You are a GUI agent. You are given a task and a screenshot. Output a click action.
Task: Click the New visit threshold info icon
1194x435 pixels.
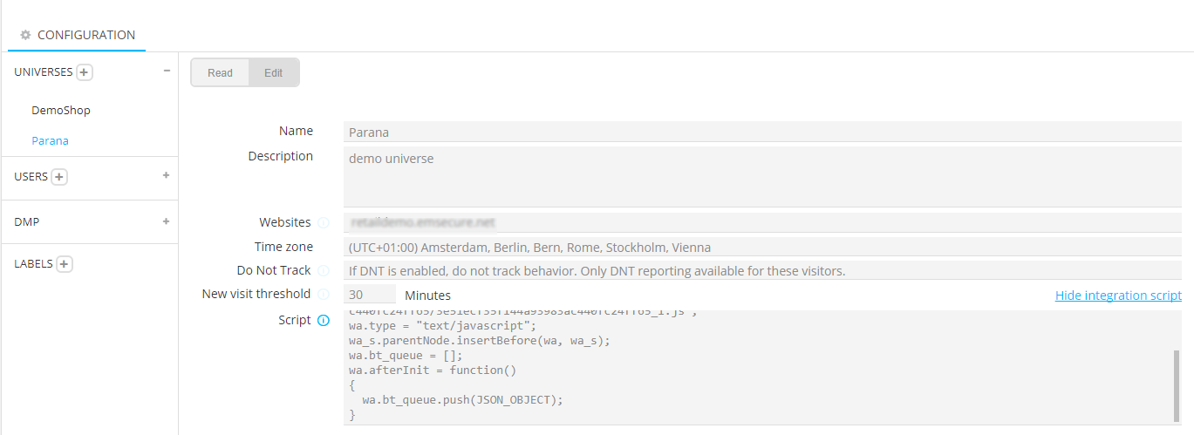(324, 295)
